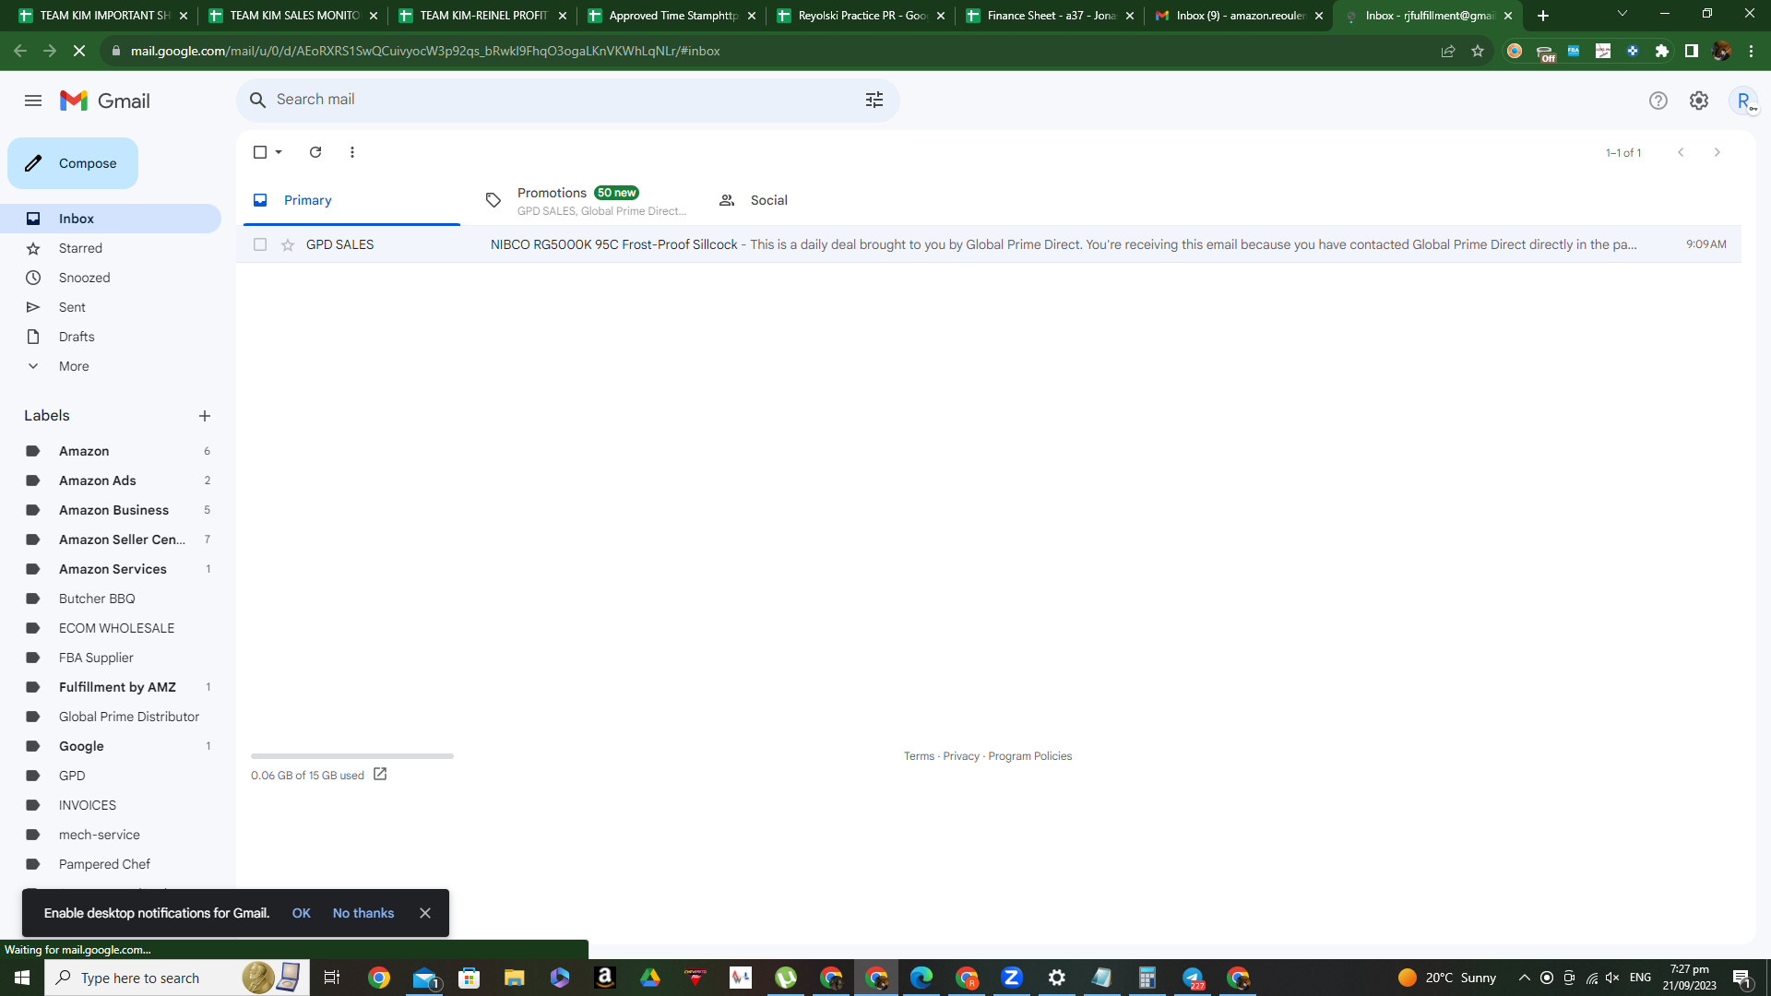Click the storage usage progress bar

tap(352, 756)
